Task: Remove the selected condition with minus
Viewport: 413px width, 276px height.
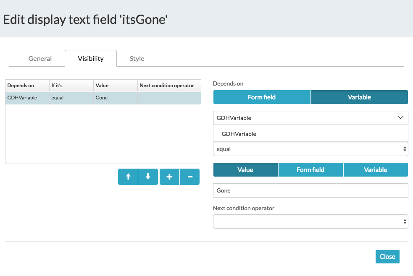Action: pyautogui.click(x=190, y=177)
